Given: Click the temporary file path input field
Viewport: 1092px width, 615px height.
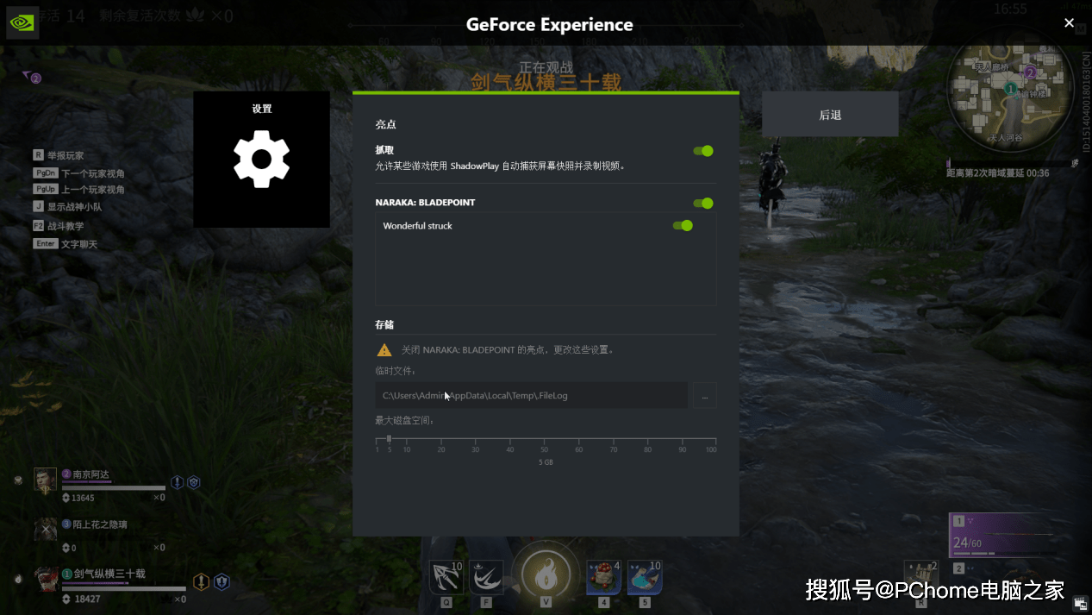Looking at the screenshot, I should [530, 395].
